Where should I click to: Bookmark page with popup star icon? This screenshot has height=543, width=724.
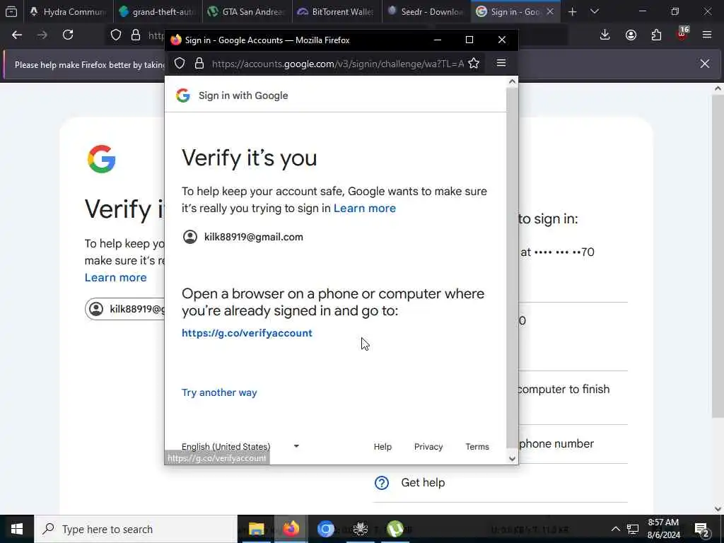474,63
